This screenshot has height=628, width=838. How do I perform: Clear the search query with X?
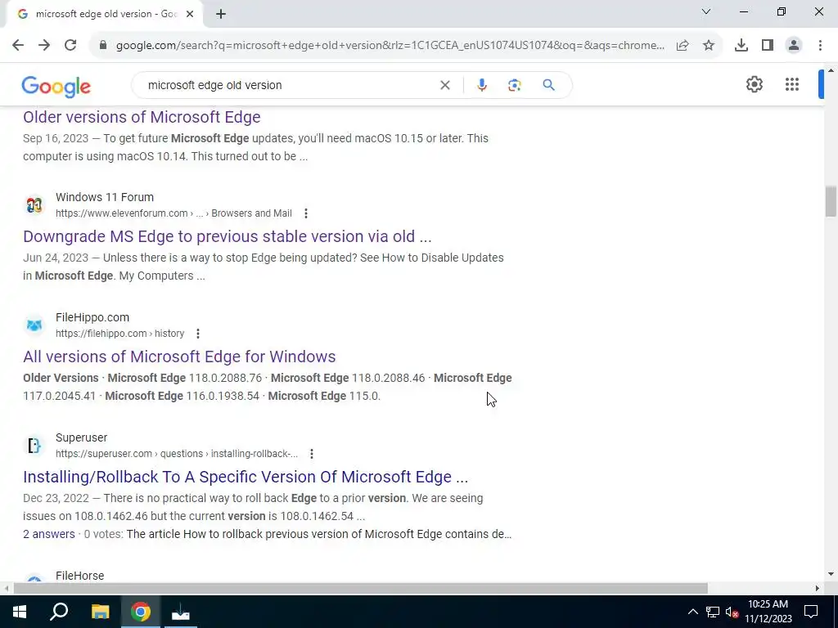point(444,85)
